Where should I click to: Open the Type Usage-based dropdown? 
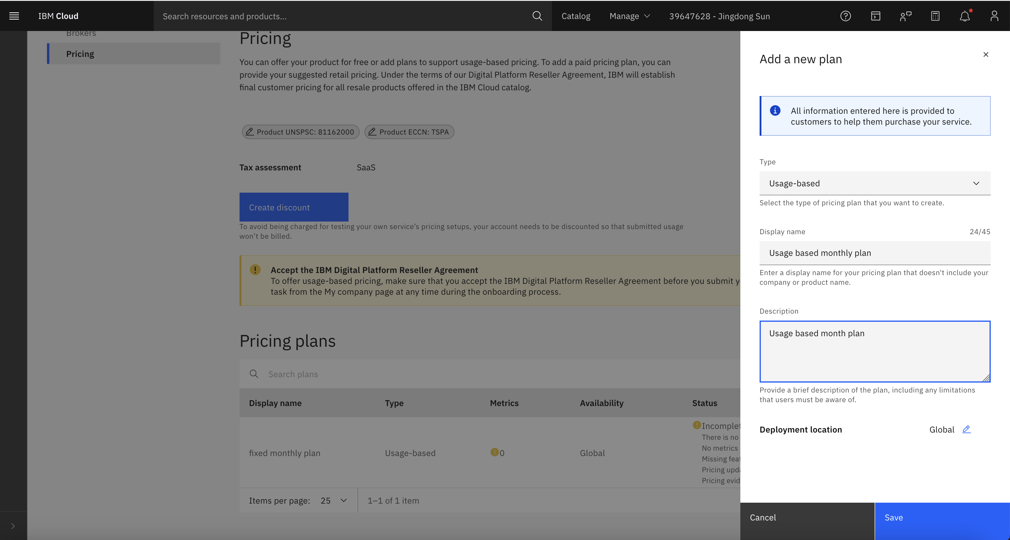pos(875,183)
